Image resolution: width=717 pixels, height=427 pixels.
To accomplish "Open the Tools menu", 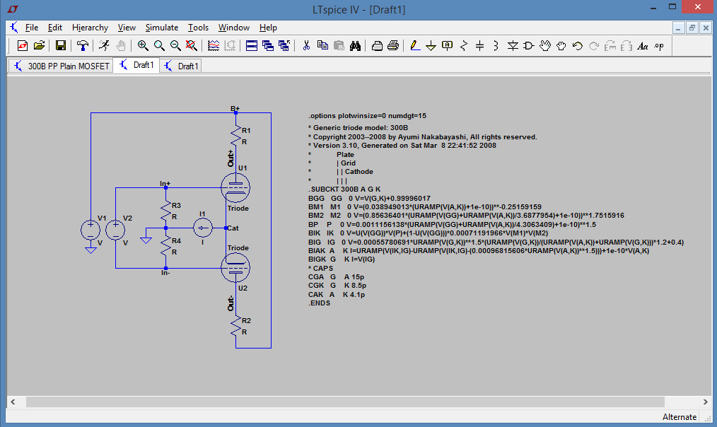I will [198, 28].
